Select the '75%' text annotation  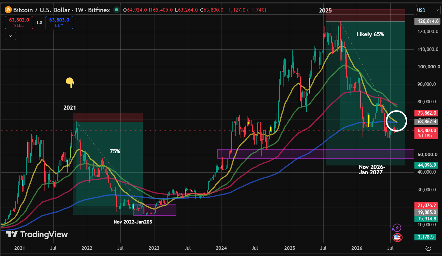115,151
